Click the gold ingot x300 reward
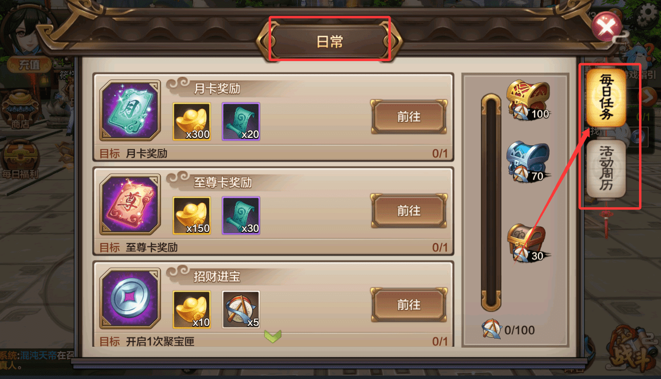This screenshot has height=379, width=661. 192,121
